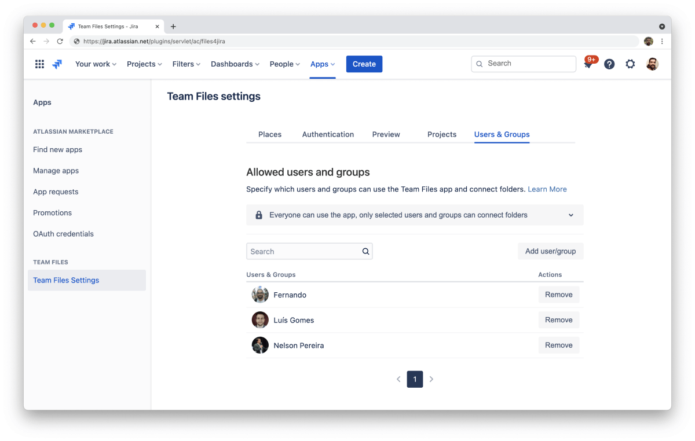Open the Chrome three-dot menu
The height and width of the screenshot is (441, 695).
pos(662,42)
